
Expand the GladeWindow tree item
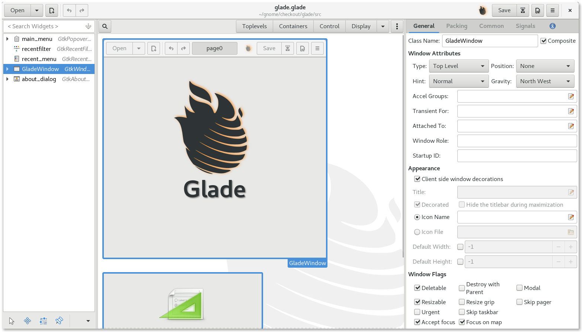(7, 69)
